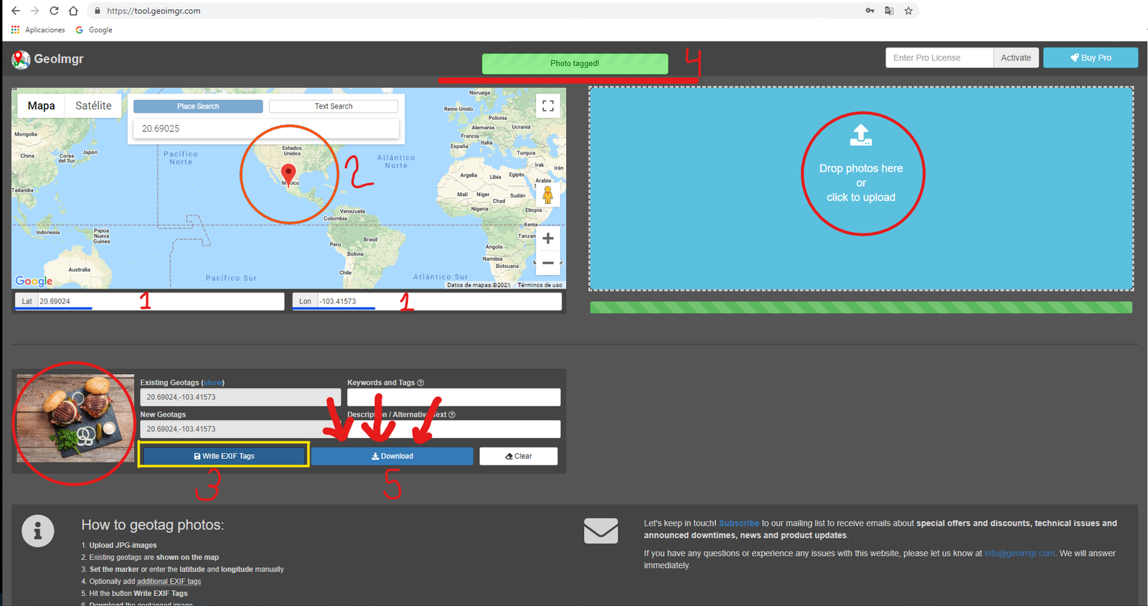Bookmark this page with the star icon
Image resolution: width=1148 pixels, height=606 pixels.
pos(908,11)
